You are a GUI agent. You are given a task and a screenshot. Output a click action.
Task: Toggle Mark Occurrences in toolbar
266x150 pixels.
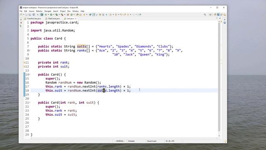click(93, 15)
